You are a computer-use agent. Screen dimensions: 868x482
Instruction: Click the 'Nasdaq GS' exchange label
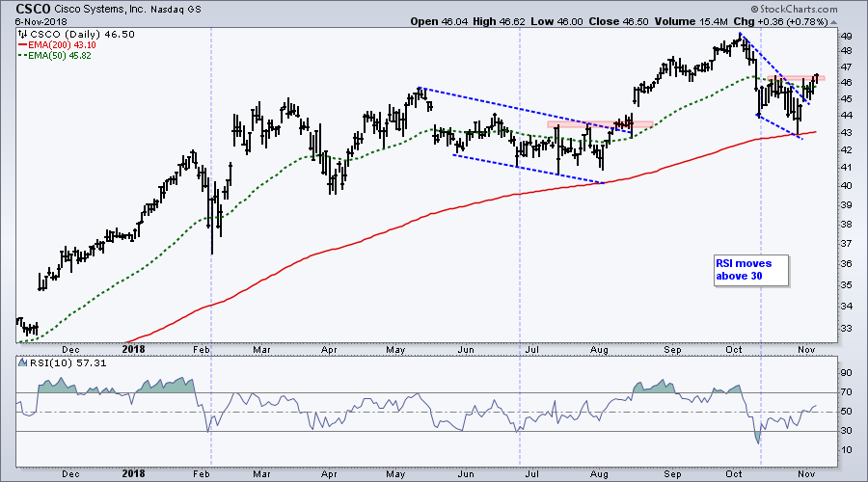pyautogui.click(x=176, y=10)
